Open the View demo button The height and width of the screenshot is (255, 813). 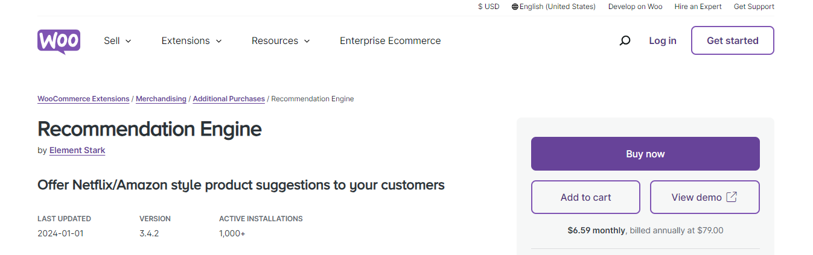coord(704,197)
